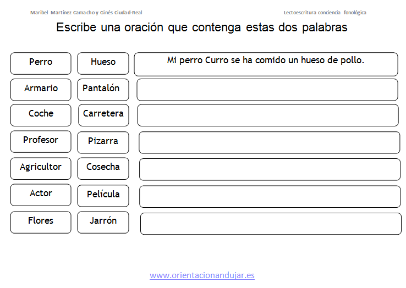The image size is (406, 288).
Task: Click the empty sentence field beside Jarrón
Action: click(271, 224)
